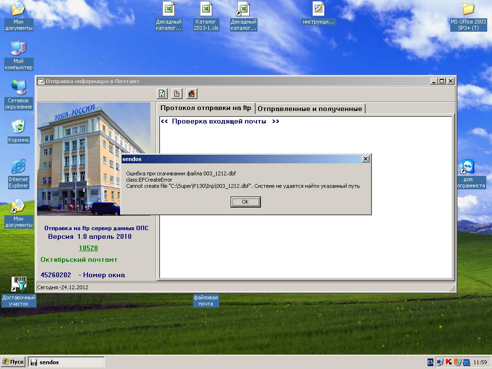Click the Почта России building picture
The height and width of the screenshot is (369, 492).
[x=94, y=159]
